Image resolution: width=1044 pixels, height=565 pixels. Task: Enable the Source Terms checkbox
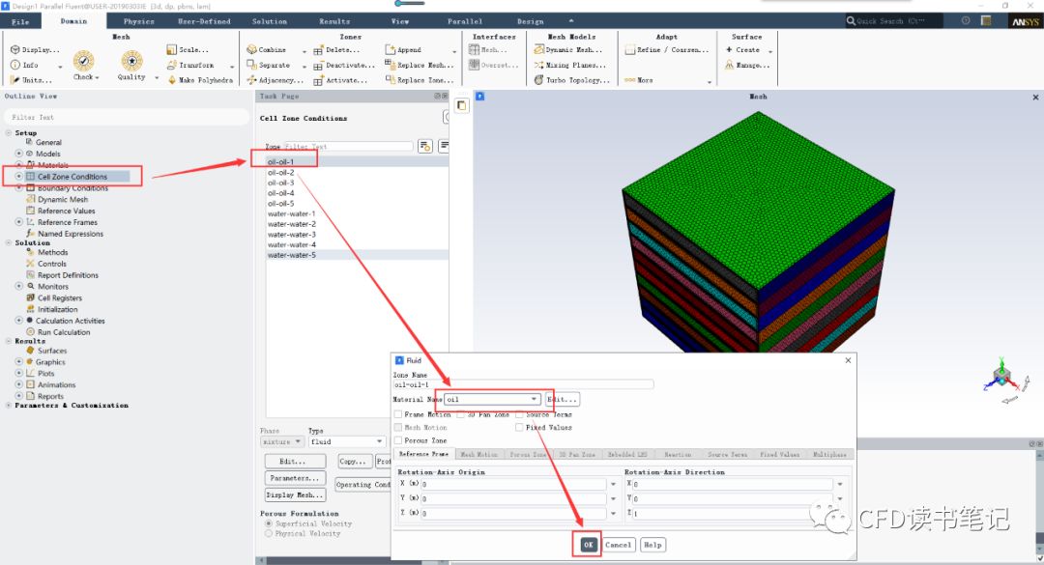(x=519, y=414)
